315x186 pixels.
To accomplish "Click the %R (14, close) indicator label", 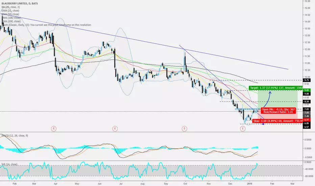I will click(9, 164).
